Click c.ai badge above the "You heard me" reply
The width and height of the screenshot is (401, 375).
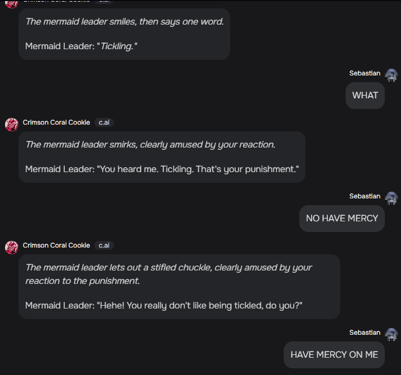[104, 122]
